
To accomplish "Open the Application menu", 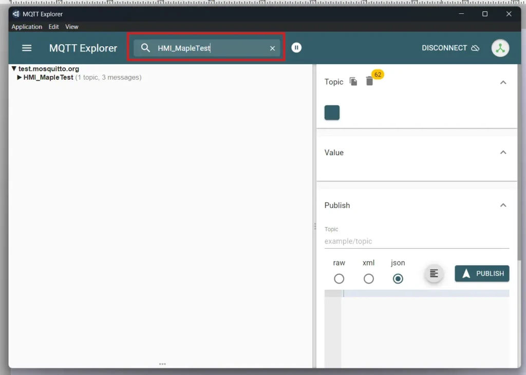I will coord(26,27).
